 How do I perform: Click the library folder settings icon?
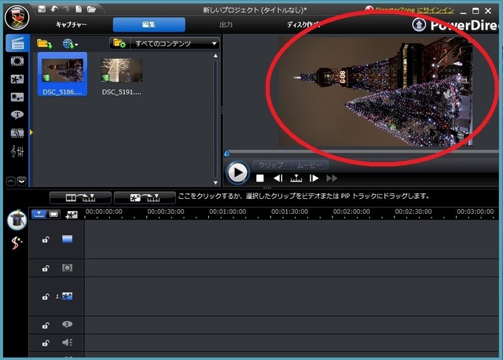(119, 43)
